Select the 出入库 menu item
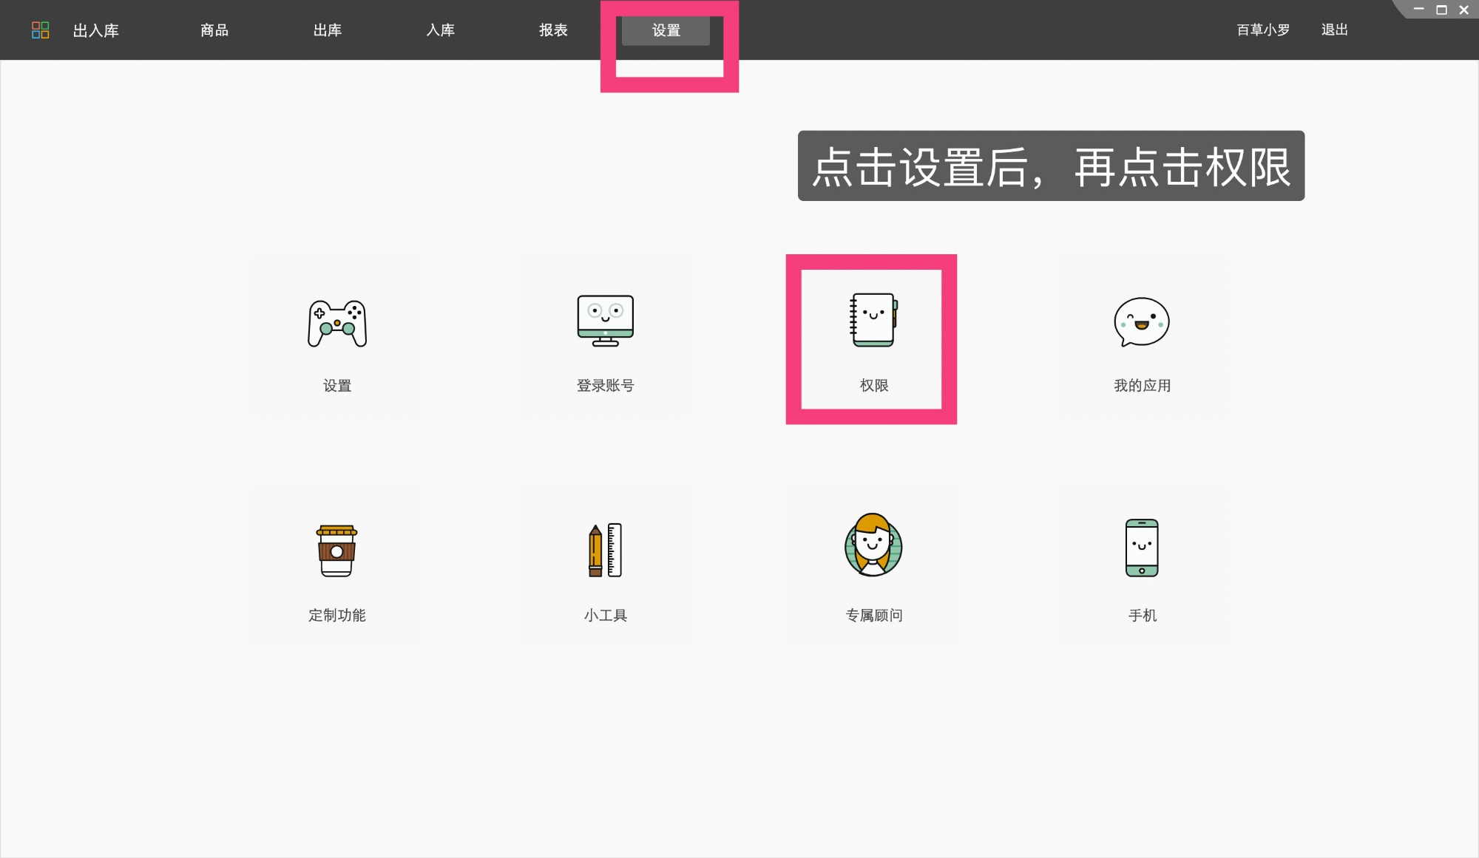Viewport: 1479px width, 858px height. click(95, 30)
